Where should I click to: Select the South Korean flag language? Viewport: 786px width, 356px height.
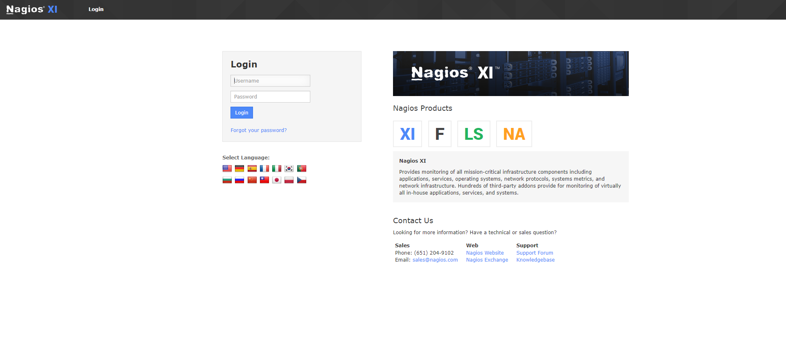289,168
